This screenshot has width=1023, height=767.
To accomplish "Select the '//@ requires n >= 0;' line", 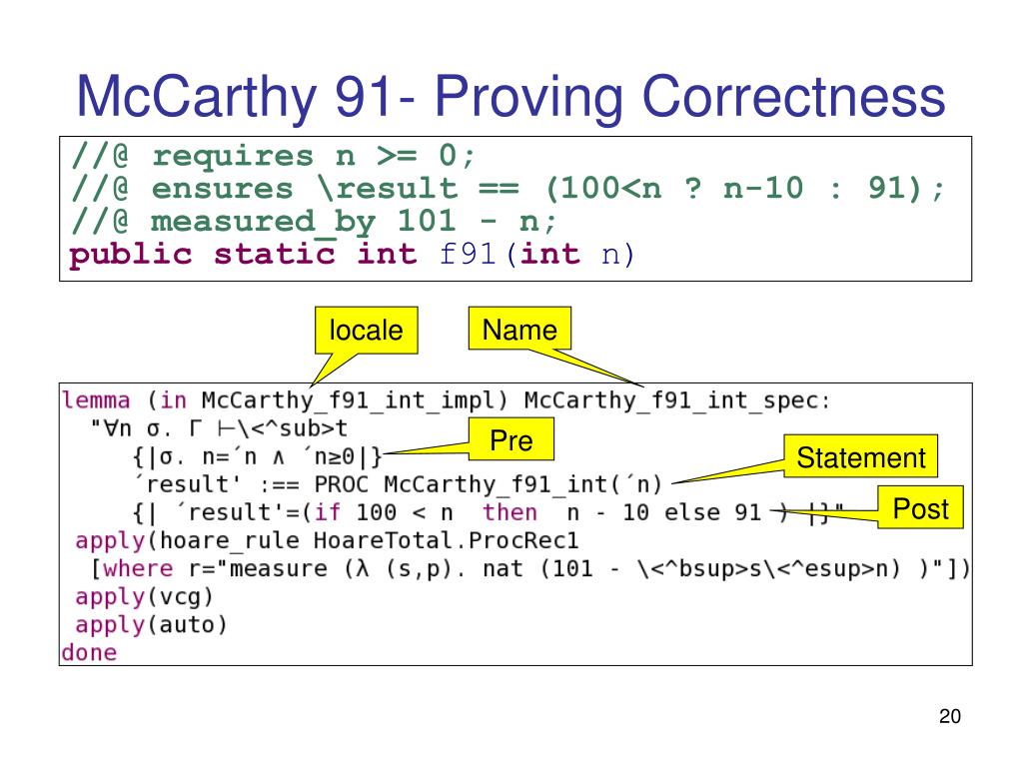I will click(x=274, y=157).
